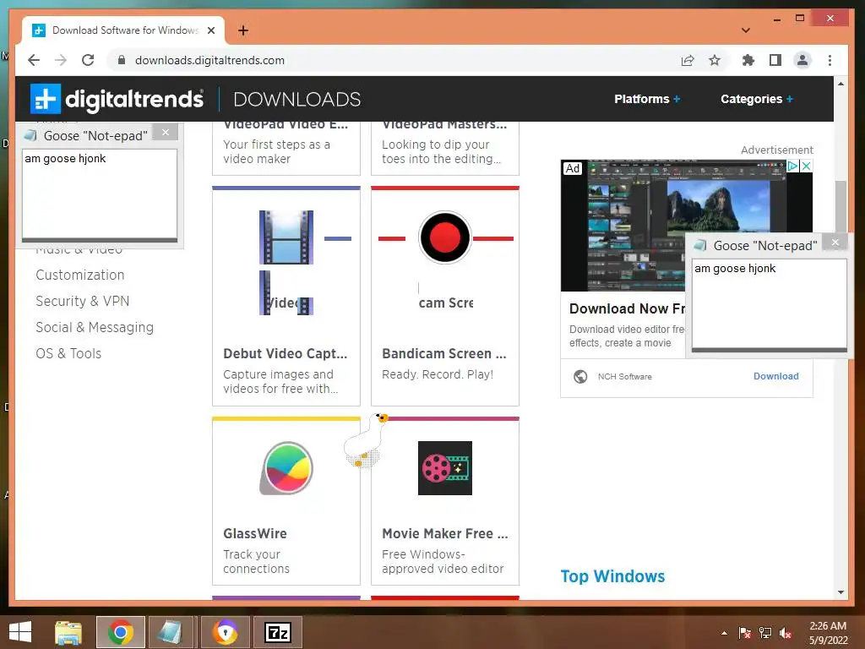Click the Goose Not-epad taskbar icon
Viewport: 865px width, 649px height.
point(170,632)
